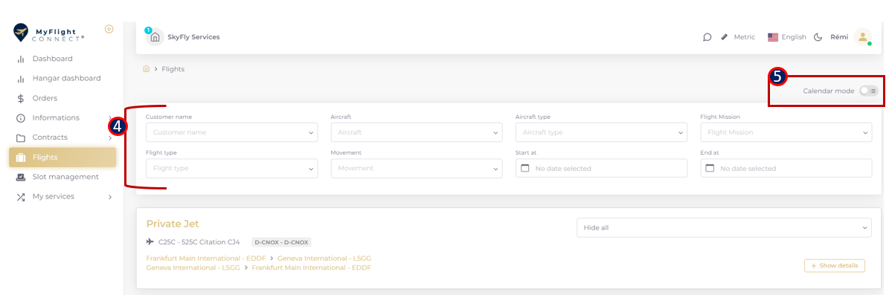The image size is (889, 295).
Task: Select the End at date field
Action: [x=786, y=168]
